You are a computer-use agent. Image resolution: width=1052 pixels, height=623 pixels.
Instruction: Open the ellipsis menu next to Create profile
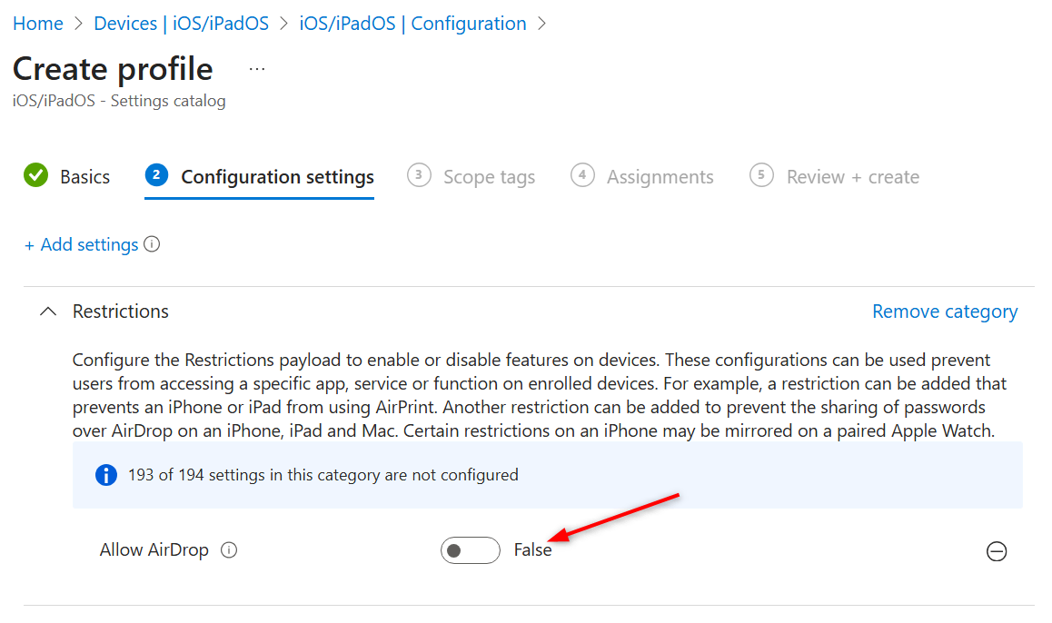[x=256, y=68]
